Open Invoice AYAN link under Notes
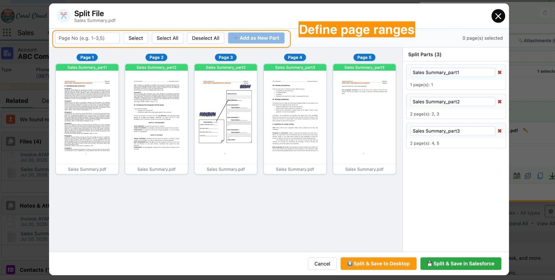The width and height of the screenshot is (555, 280). pos(35,219)
